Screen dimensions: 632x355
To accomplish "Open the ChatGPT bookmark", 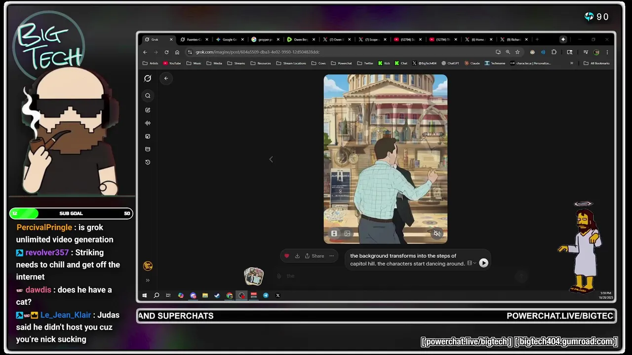I will pyautogui.click(x=450, y=63).
